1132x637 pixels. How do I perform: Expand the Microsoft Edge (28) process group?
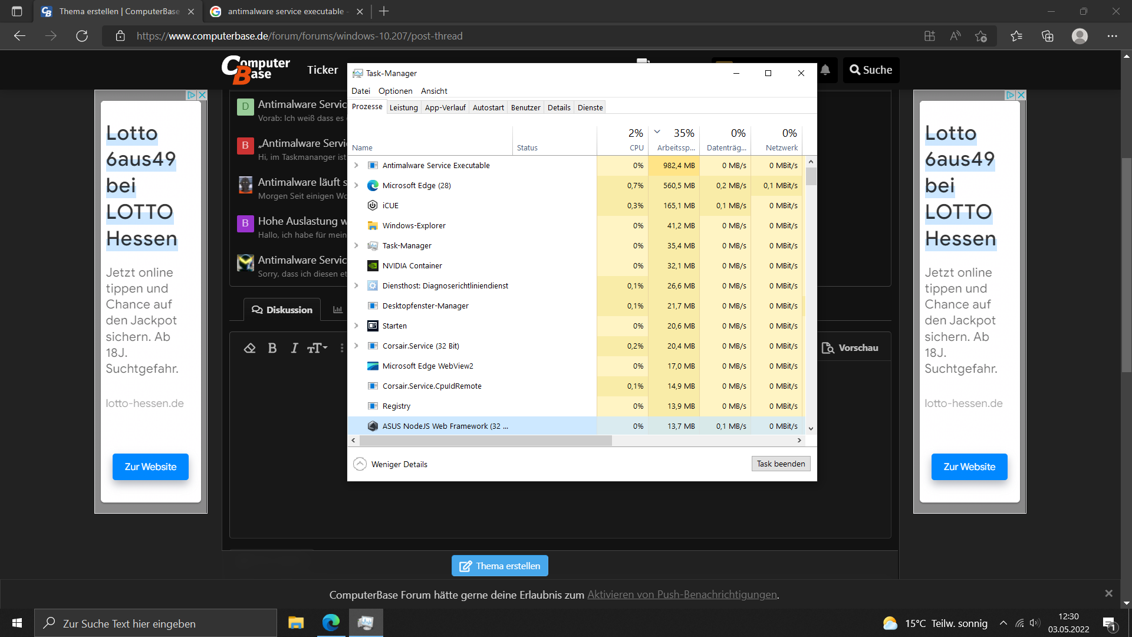click(356, 185)
